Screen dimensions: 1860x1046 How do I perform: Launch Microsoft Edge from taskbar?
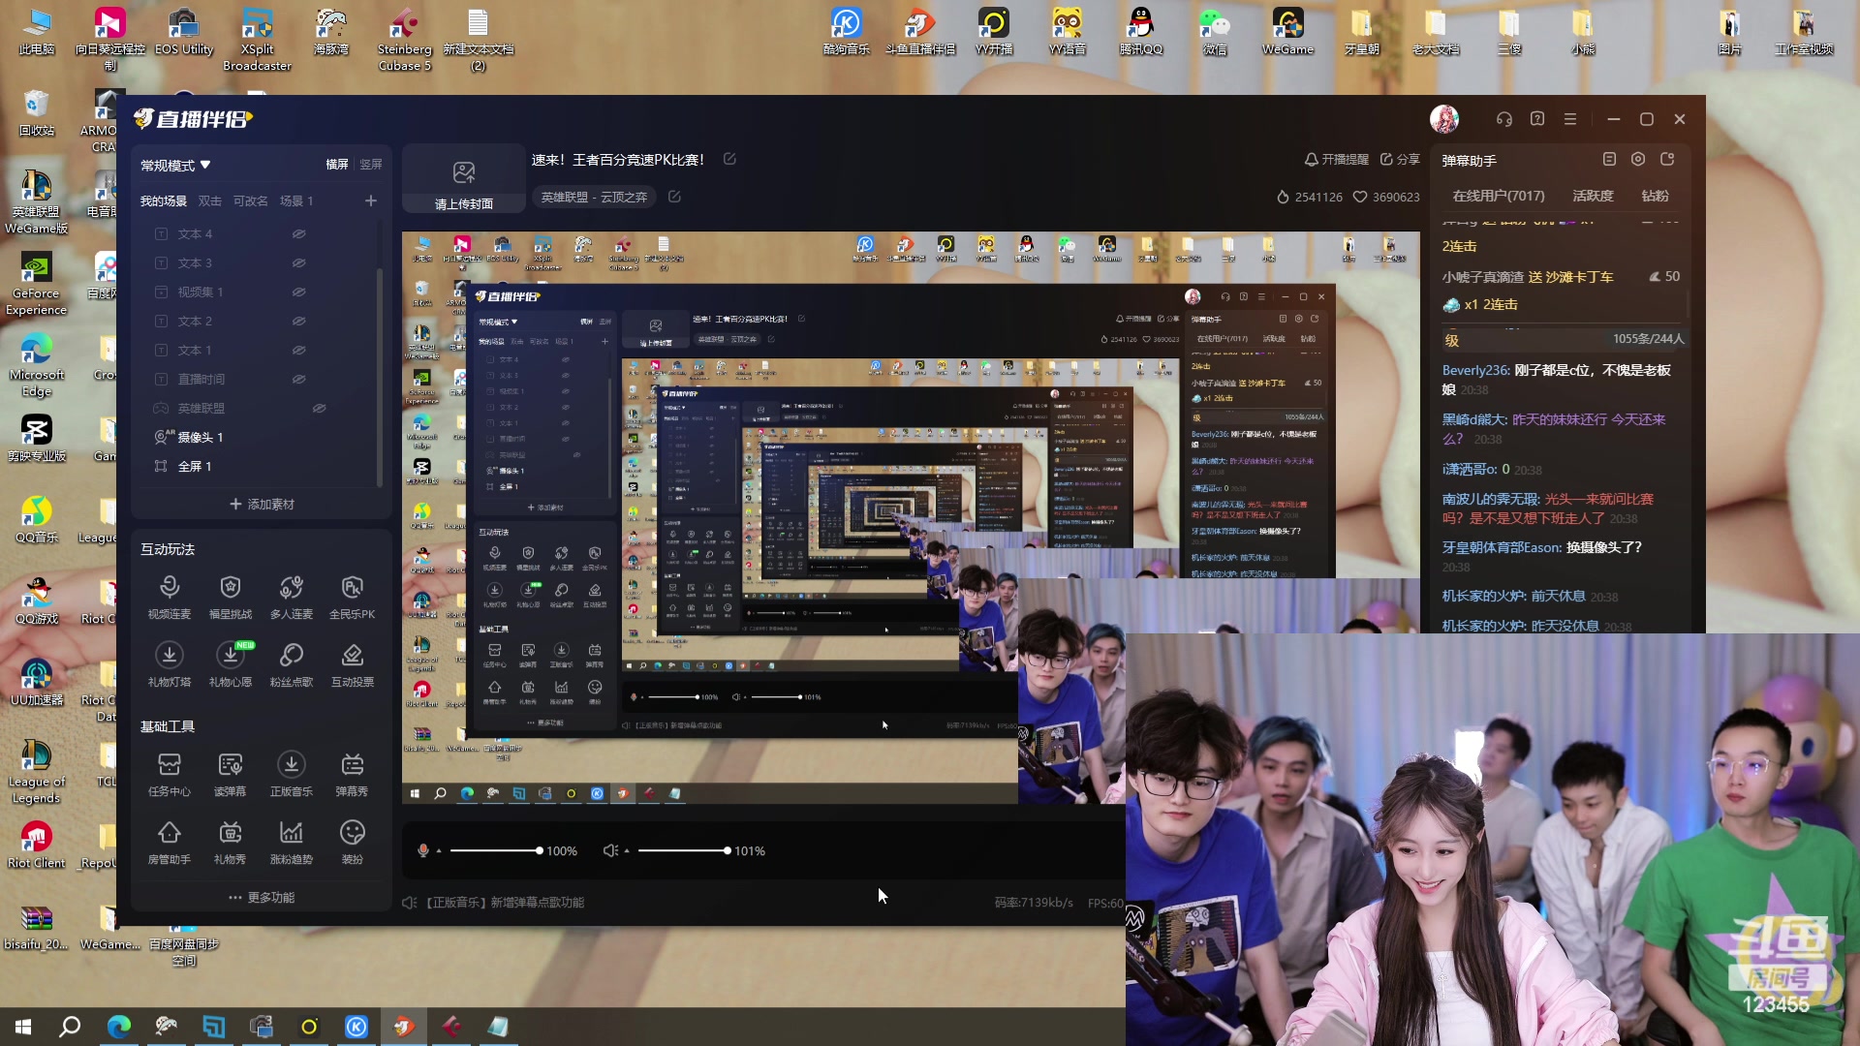tap(118, 1027)
